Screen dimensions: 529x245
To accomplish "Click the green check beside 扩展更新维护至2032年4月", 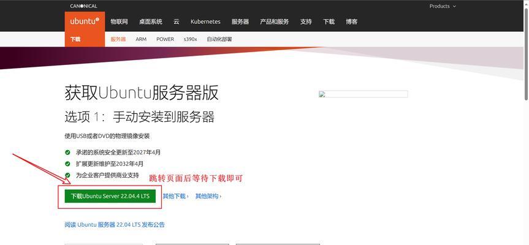I will (68, 164).
